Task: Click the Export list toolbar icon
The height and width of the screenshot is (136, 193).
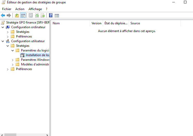Action: click(x=43, y=15)
